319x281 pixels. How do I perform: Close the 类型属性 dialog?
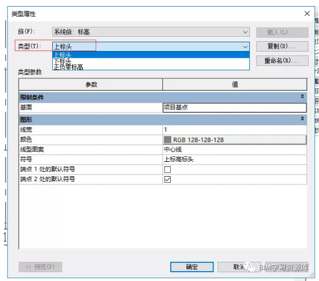[x=307, y=14]
